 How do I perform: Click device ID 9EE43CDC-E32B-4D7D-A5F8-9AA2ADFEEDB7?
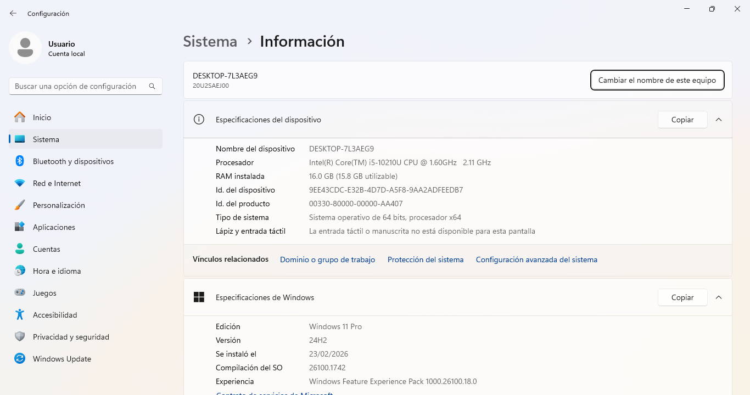(386, 190)
